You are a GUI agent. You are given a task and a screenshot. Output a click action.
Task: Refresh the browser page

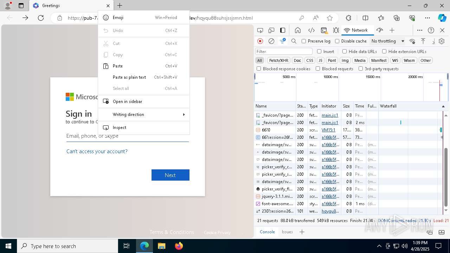point(41,18)
